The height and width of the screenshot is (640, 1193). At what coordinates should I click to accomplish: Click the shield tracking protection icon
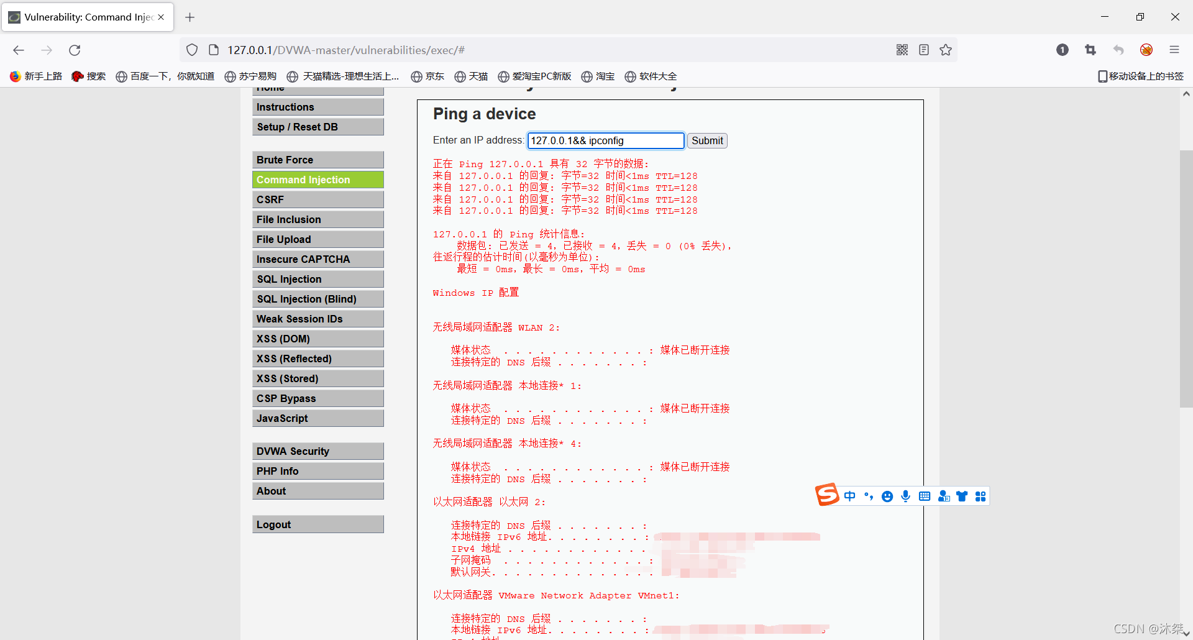[192, 50]
